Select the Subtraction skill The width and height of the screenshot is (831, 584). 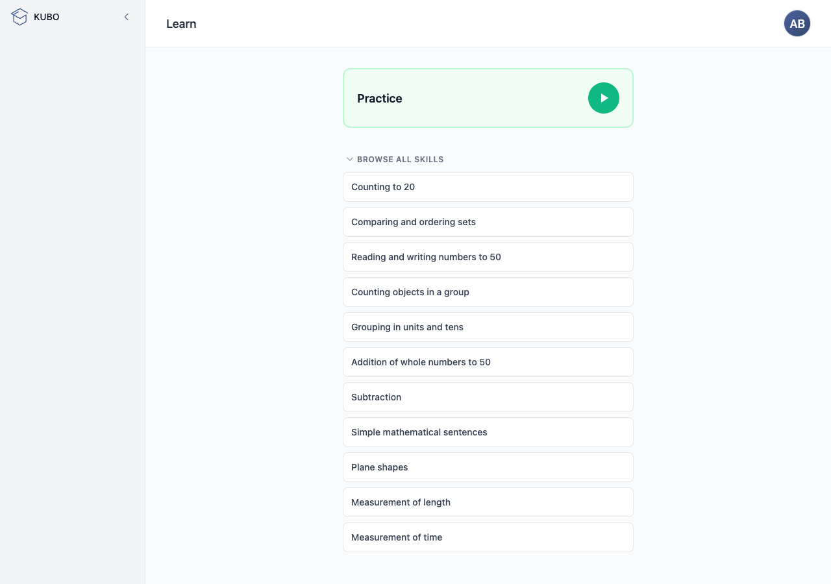click(488, 397)
